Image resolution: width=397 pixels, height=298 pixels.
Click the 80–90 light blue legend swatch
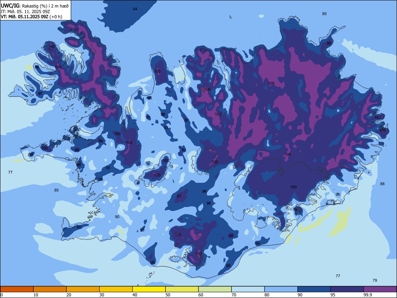click(281, 289)
